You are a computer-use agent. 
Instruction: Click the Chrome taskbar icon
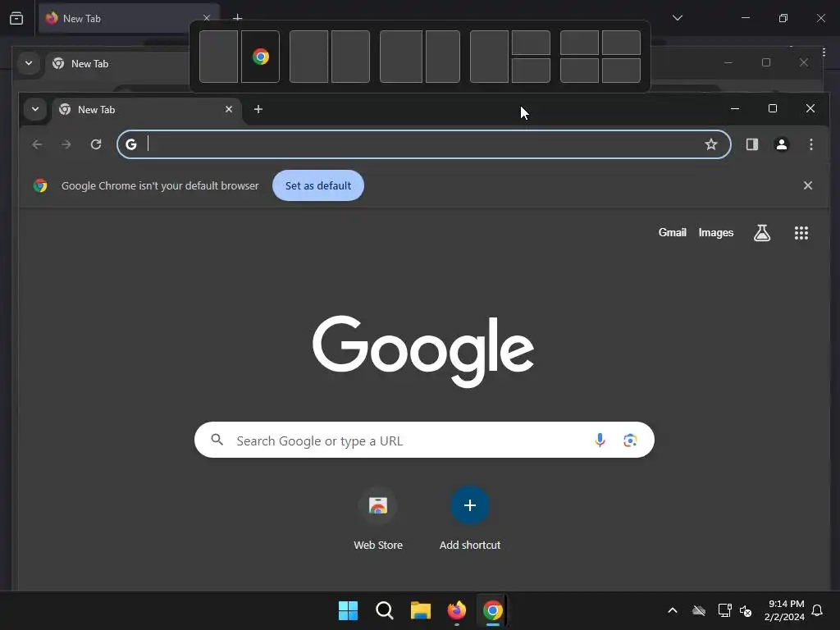tap(493, 610)
